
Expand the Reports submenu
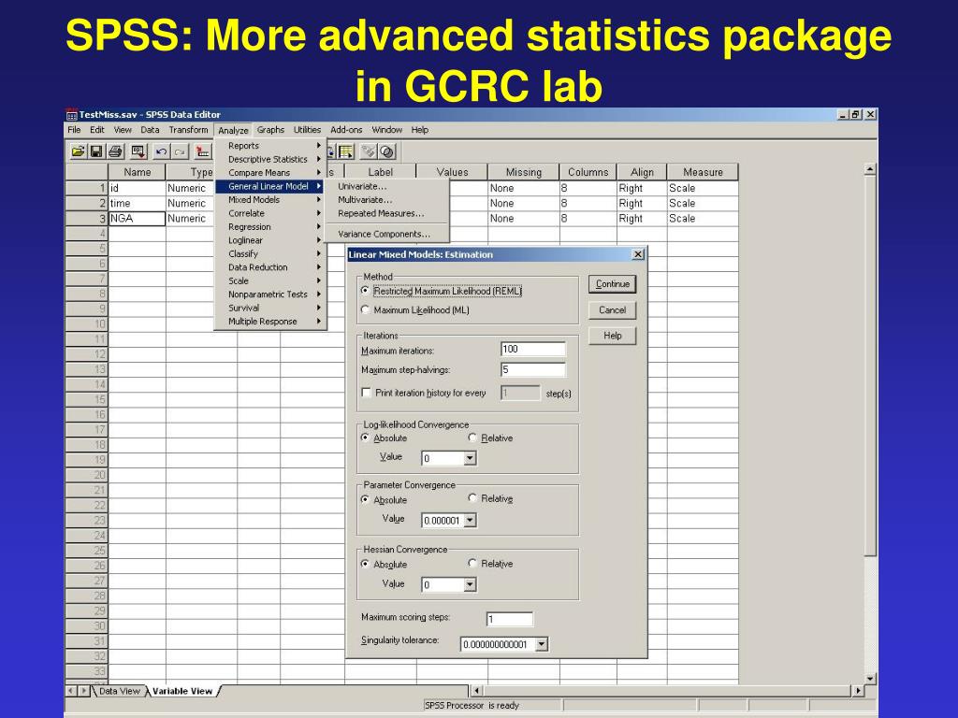click(270, 145)
